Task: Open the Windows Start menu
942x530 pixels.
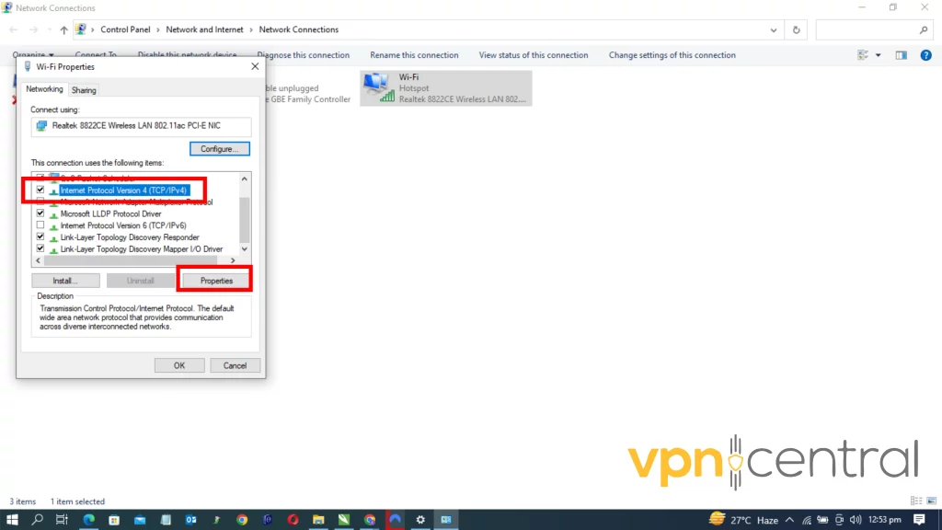Action: pos(13,519)
